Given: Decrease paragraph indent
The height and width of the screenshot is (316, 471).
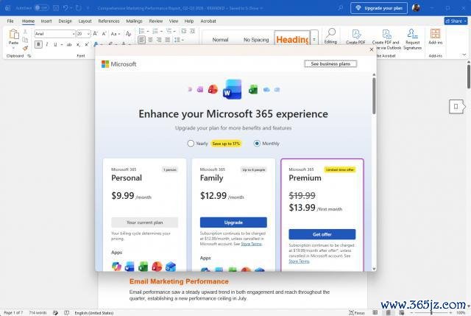Looking at the screenshot, I should click(183, 31).
